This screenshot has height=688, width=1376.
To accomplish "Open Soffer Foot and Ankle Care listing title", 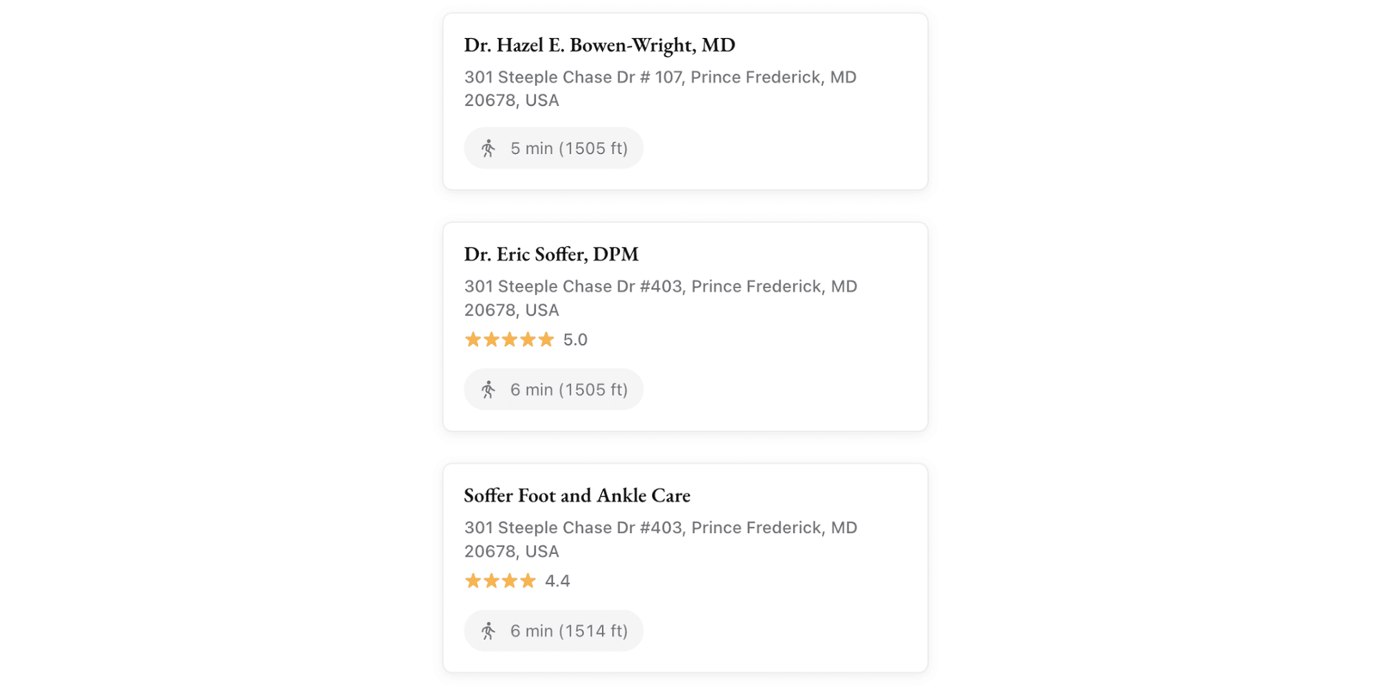I will tap(577, 495).
